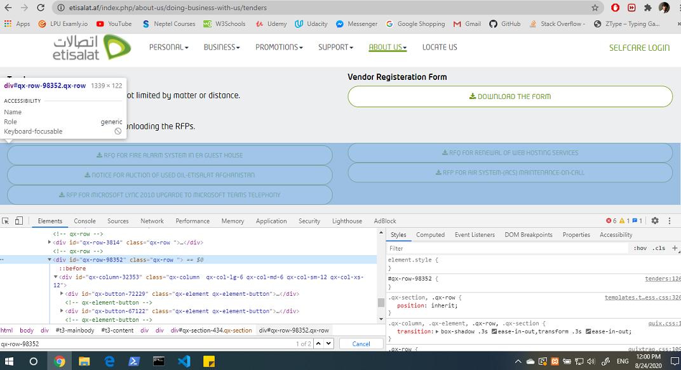681x370 pixels.
Task: Toggle the device toolbar icon in DevTools
Action: 20,220
